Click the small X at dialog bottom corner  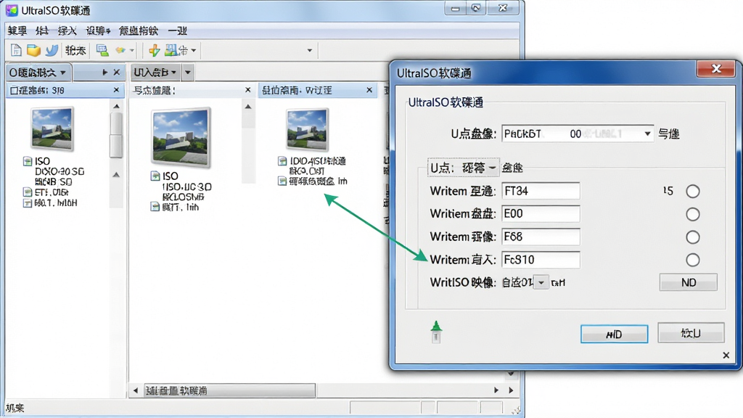pos(726,356)
